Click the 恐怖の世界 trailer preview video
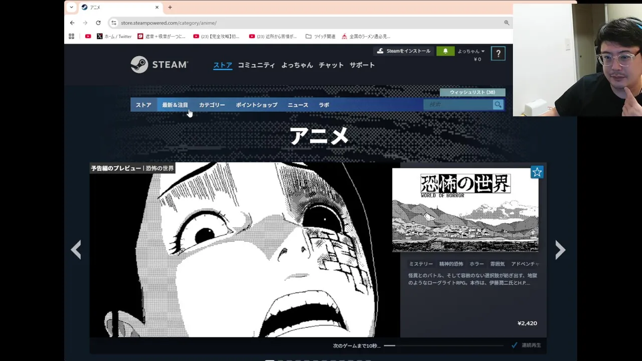Viewport: 642px width, 361px height. [x=245, y=250]
